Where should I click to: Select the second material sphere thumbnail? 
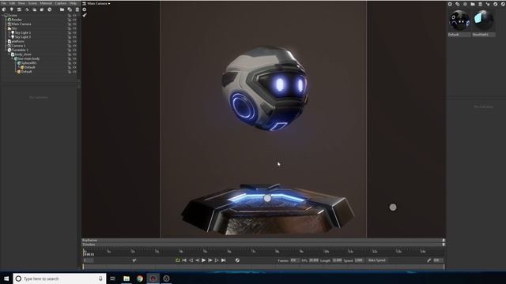pyautogui.click(x=483, y=21)
